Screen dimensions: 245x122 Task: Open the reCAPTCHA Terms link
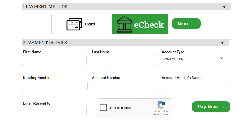pyautogui.click(x=165, y=114)
